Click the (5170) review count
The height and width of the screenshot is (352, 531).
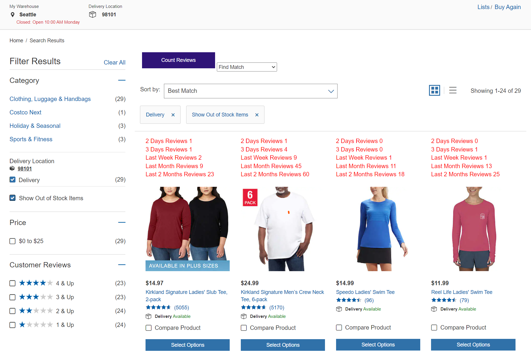pyautogui.click(x=277, y=308)
